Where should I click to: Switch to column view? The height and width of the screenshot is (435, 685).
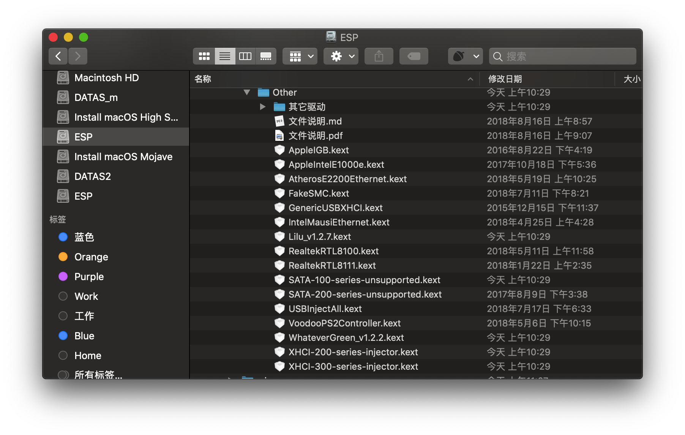tap(245, 56)
